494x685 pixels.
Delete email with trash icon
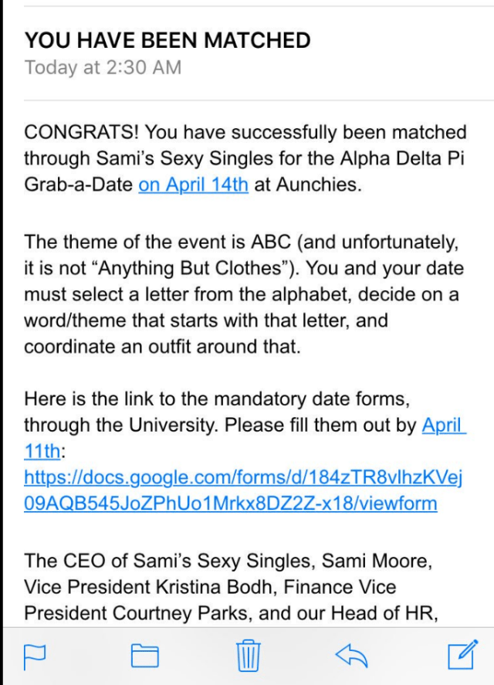(249, 655)
